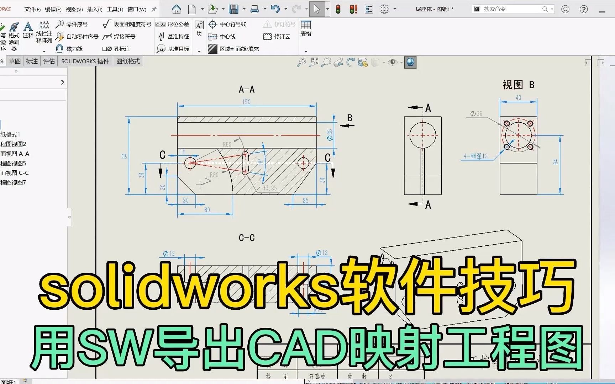Screen dimensions: 615x384
Task: Open the Options gear icon
Action: 384,9
